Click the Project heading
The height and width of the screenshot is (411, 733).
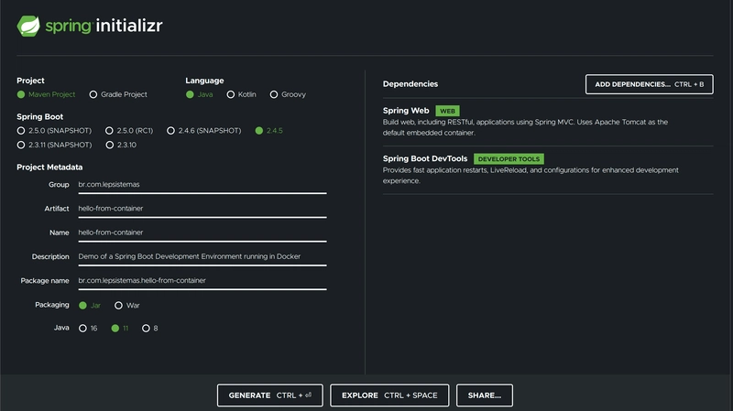click(30, 81)
